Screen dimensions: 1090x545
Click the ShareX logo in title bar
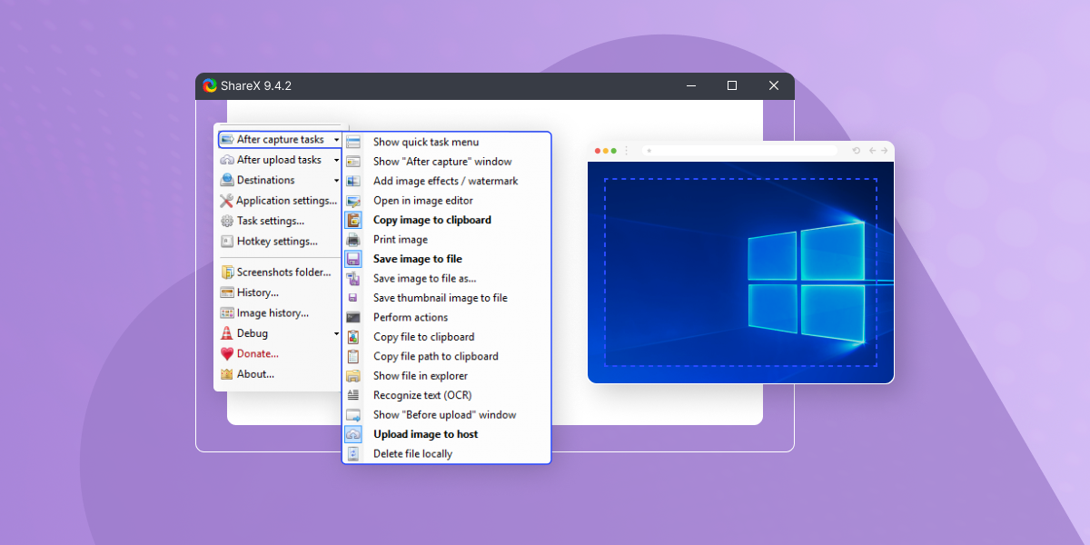click(210, 85)
